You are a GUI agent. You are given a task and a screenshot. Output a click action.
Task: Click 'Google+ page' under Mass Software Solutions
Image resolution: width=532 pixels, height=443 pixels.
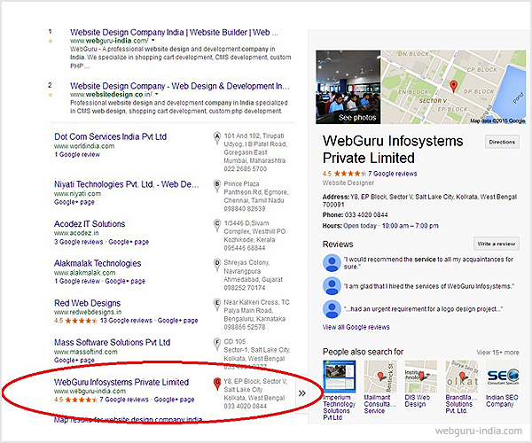point(74,360)
